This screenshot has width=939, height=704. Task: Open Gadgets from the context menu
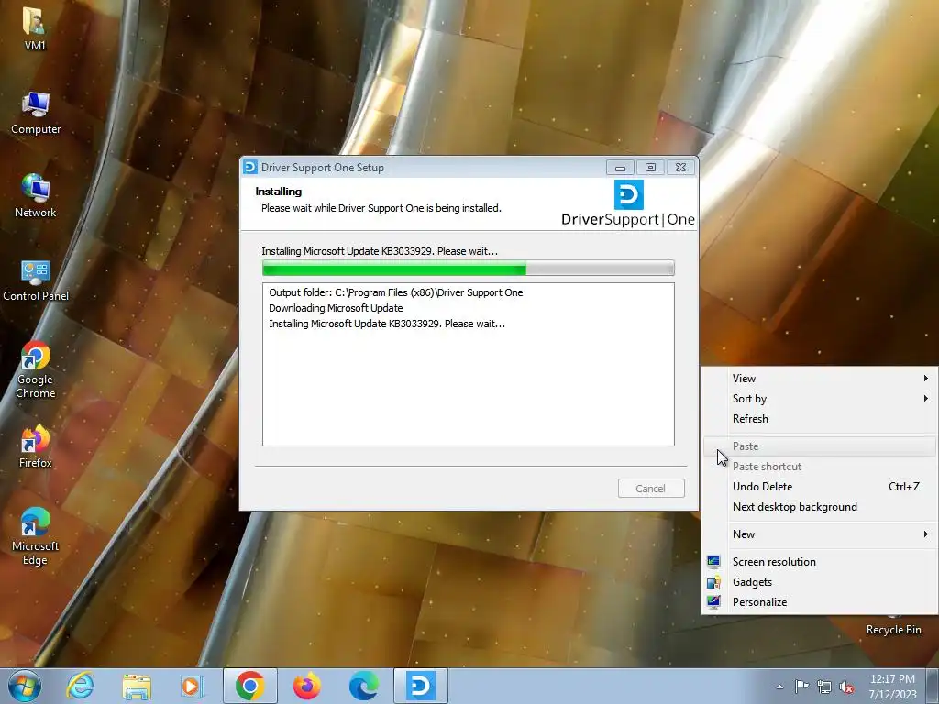coord(819,582)
